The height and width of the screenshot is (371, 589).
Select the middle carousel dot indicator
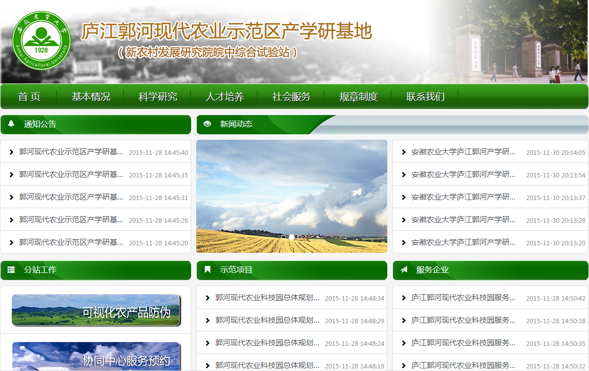coord(292,237)
